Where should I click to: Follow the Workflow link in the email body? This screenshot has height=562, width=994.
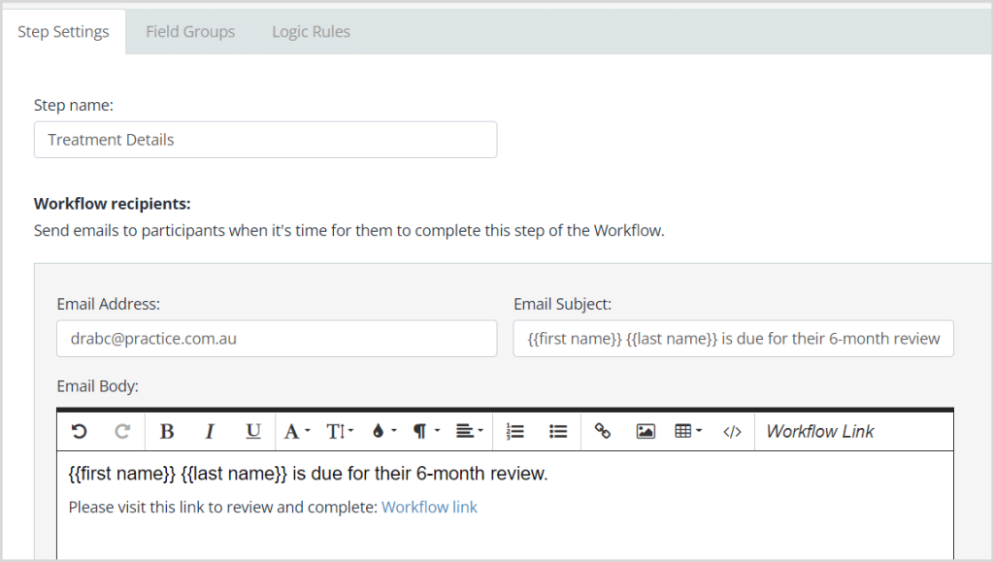click(x=429, y=507)
